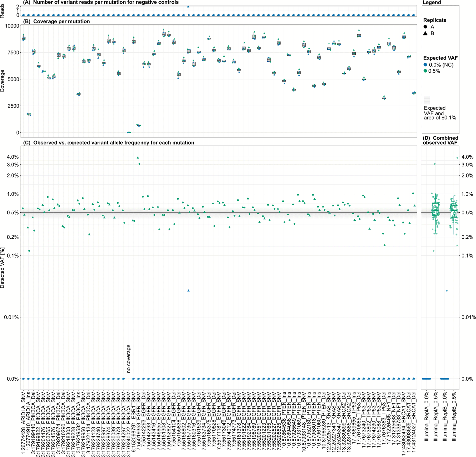Click the 'Replicate' legend heading
The image size is (476, 457).
435,20
